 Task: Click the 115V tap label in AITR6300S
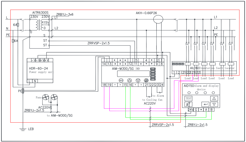[x=46, y=22]
